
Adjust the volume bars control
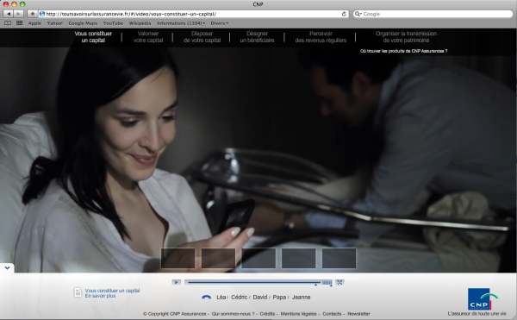coord(327,283)
